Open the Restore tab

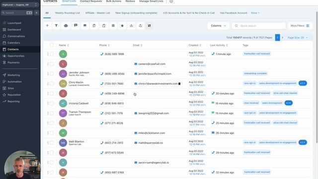click(x=130, y=1)
